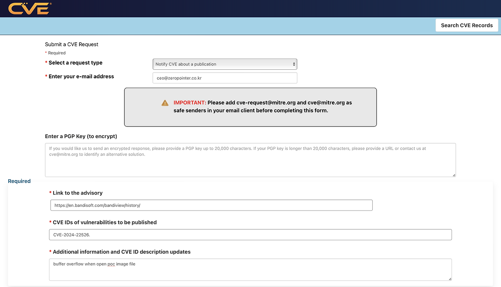Click the resize handle of the Additional information box
Viewport: 501px width, 287px height.
point(450,278)
